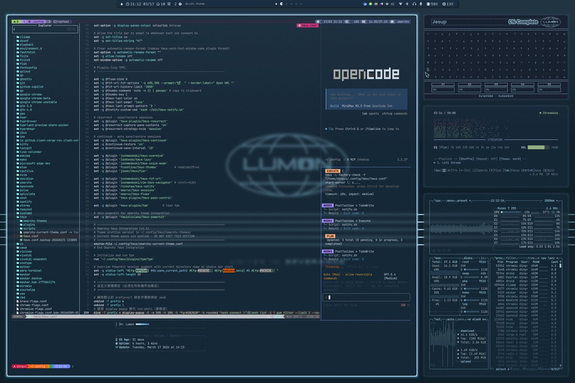Click the Bluetooth icon in top bar

407,4
